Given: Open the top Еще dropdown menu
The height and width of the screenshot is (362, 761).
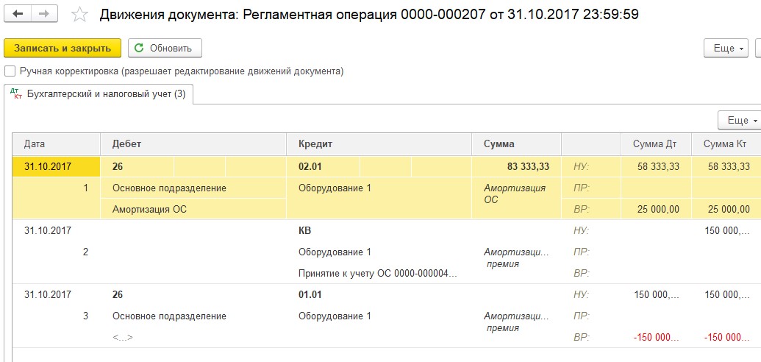Looking at the screenshot, I should click(x=726, y=49).
